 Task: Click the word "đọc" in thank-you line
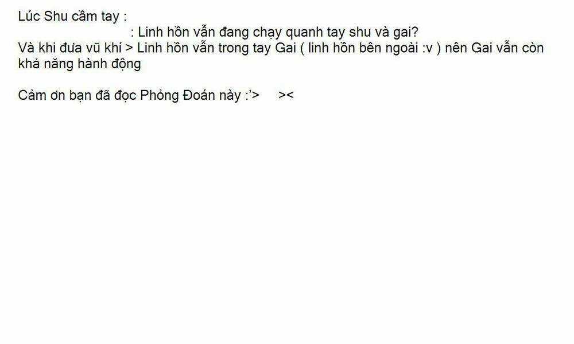[126, 96]
